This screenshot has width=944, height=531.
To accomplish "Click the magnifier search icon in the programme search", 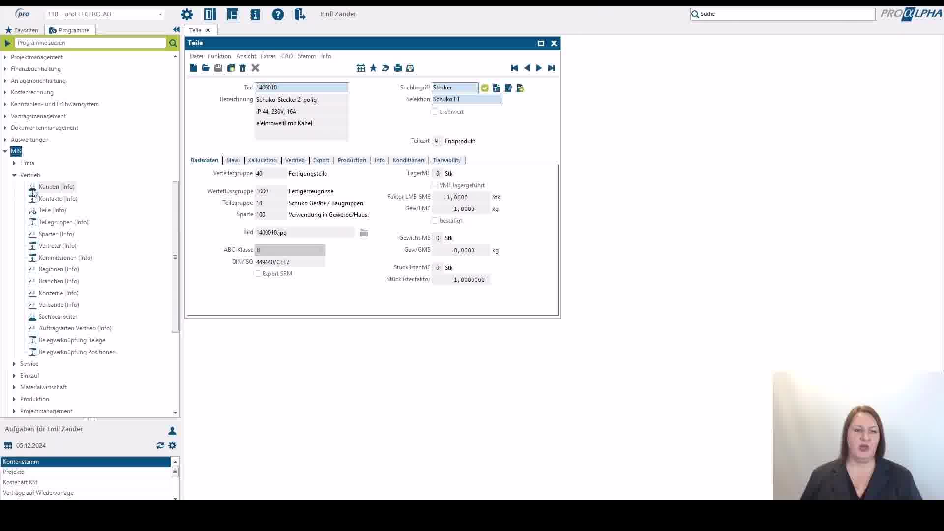I will [x=173, y=43].
